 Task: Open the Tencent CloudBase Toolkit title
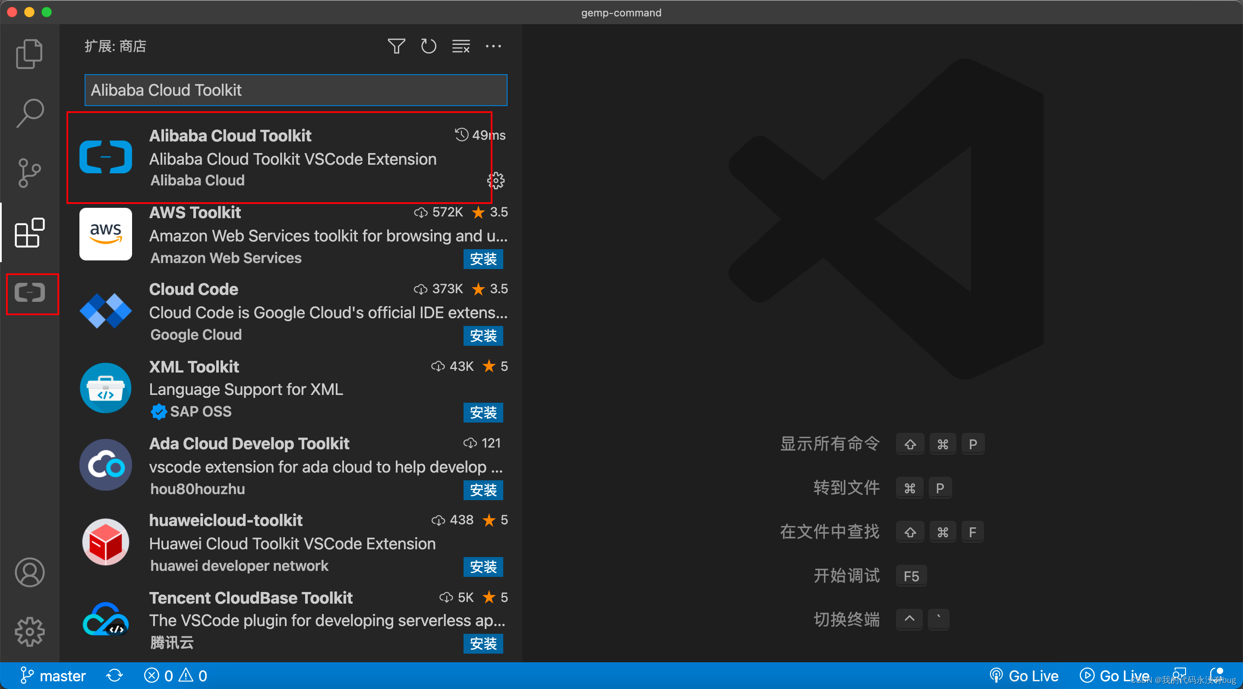point(251,598)
